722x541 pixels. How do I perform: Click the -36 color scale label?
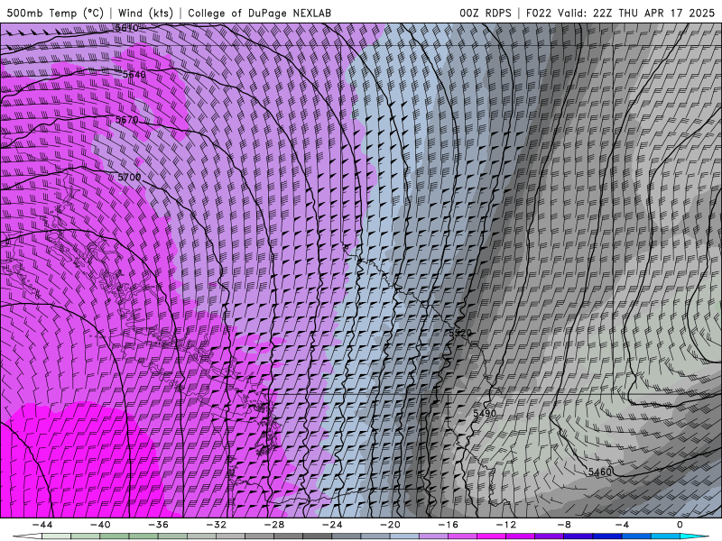[158, 525]
